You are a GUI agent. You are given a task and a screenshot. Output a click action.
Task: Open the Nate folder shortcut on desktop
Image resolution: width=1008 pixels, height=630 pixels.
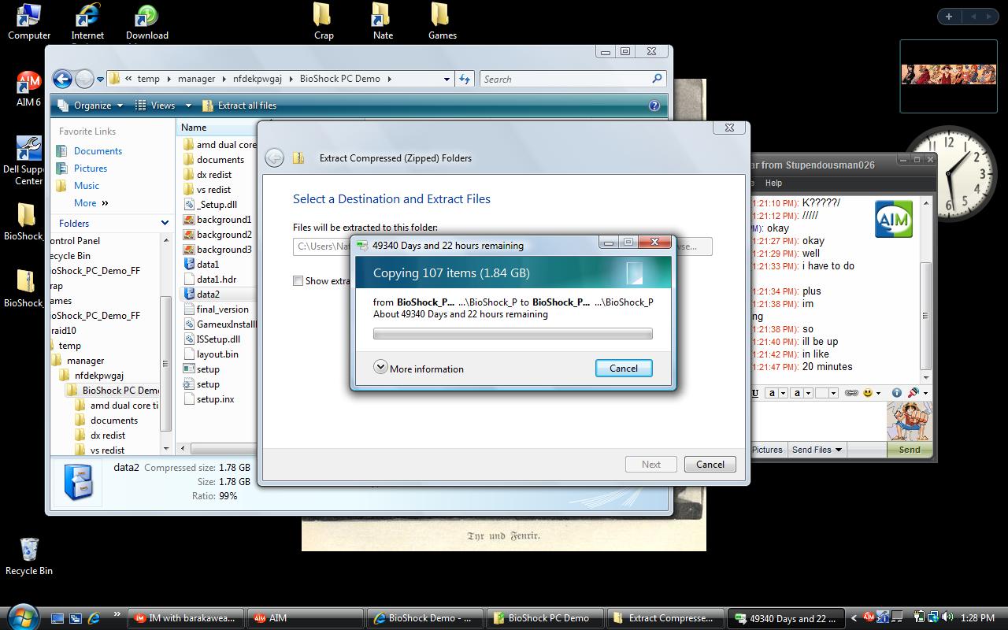click(x=383, y=21)
